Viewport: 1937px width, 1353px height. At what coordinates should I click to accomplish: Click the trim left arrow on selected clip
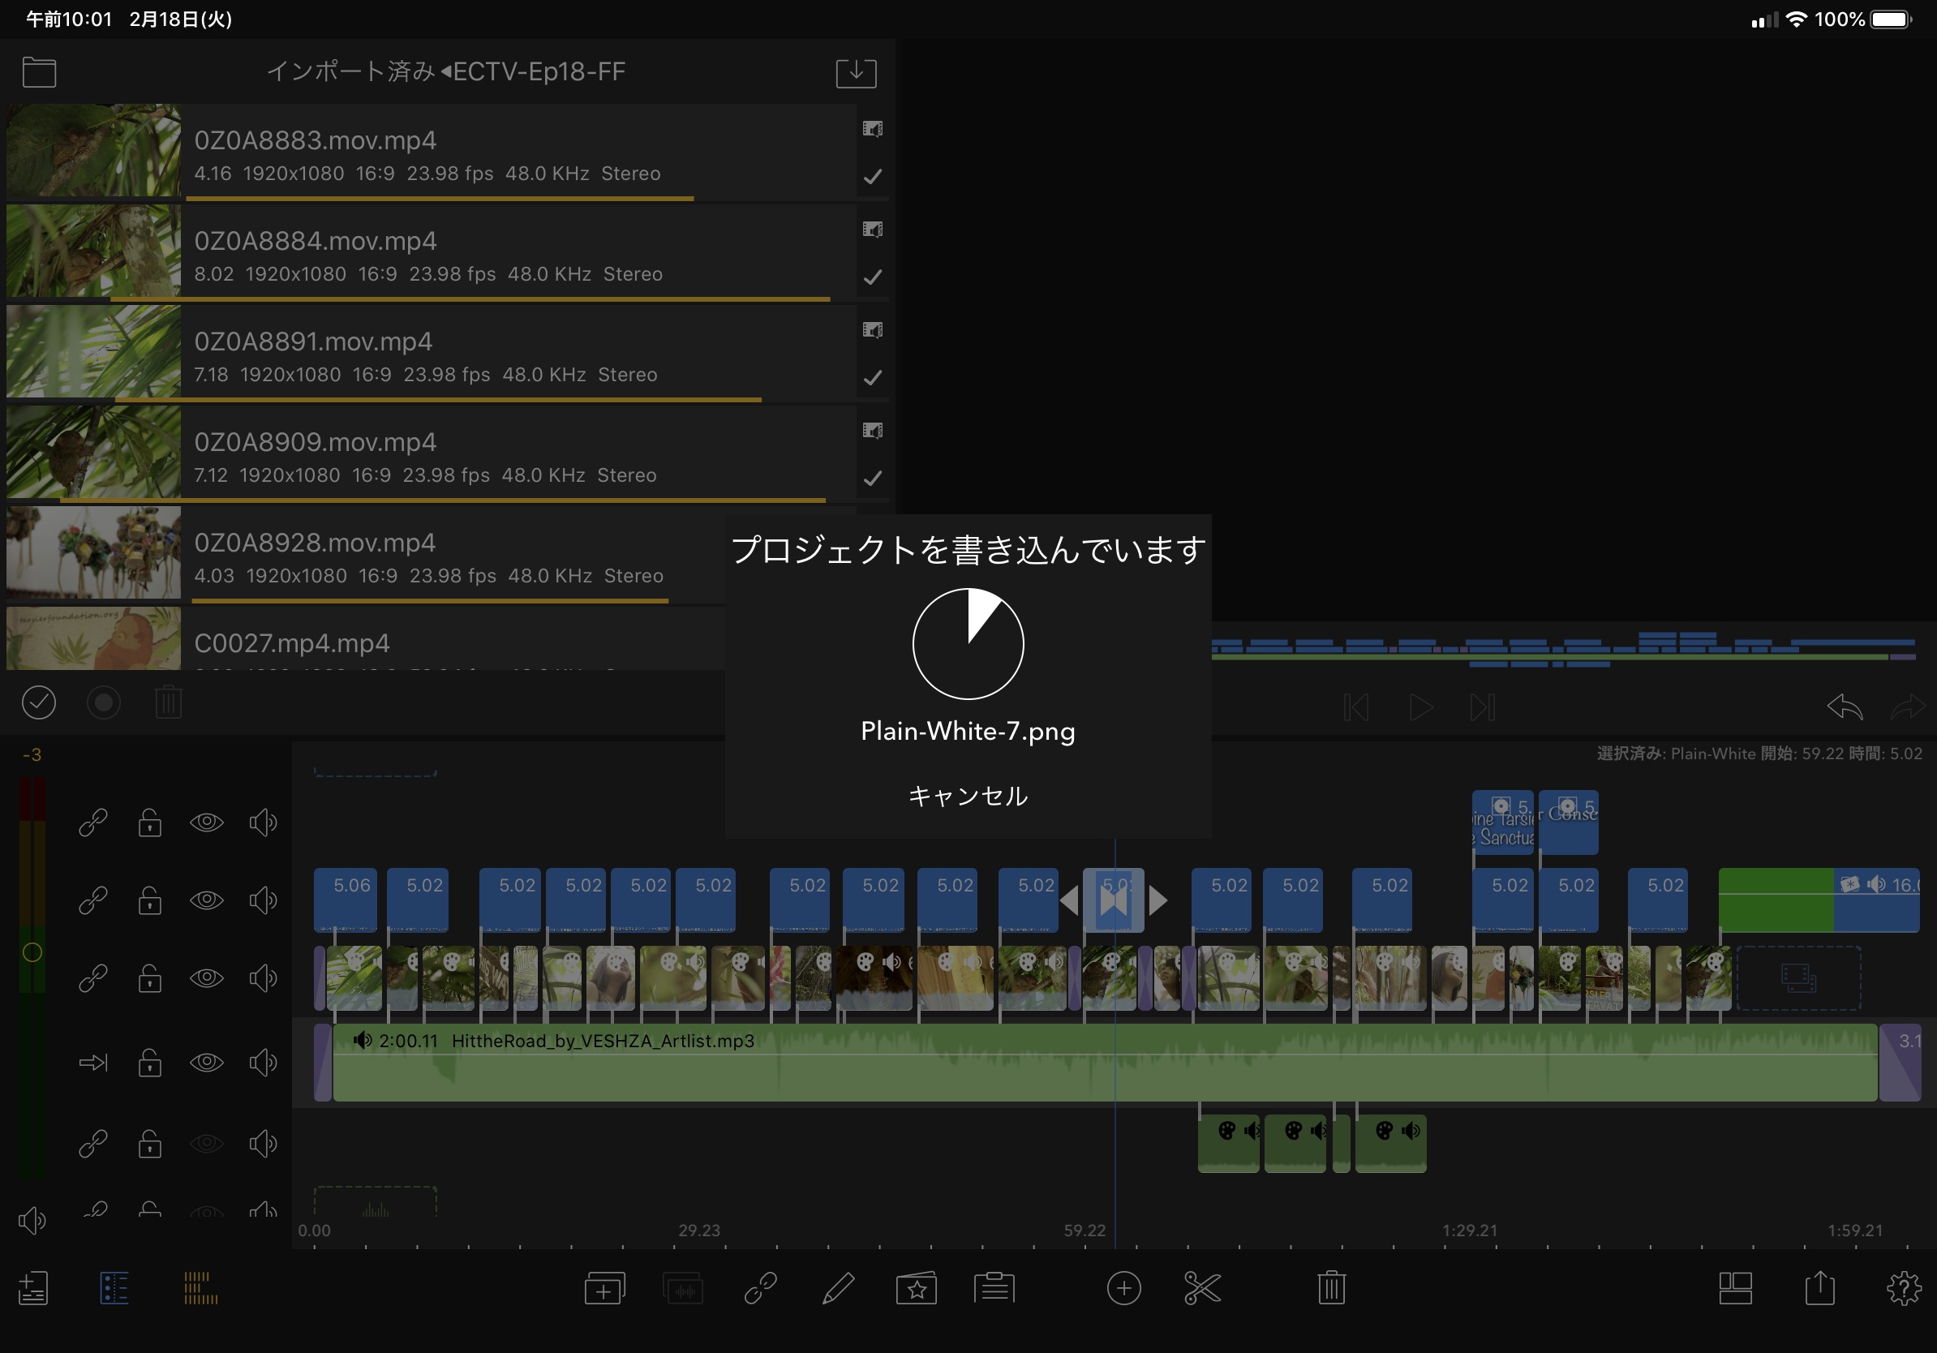(1069, 900)
